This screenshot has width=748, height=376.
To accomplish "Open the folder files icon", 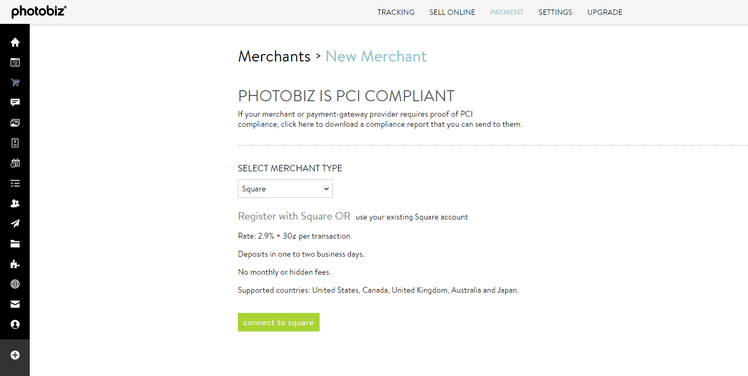I will tap(15, 244).
